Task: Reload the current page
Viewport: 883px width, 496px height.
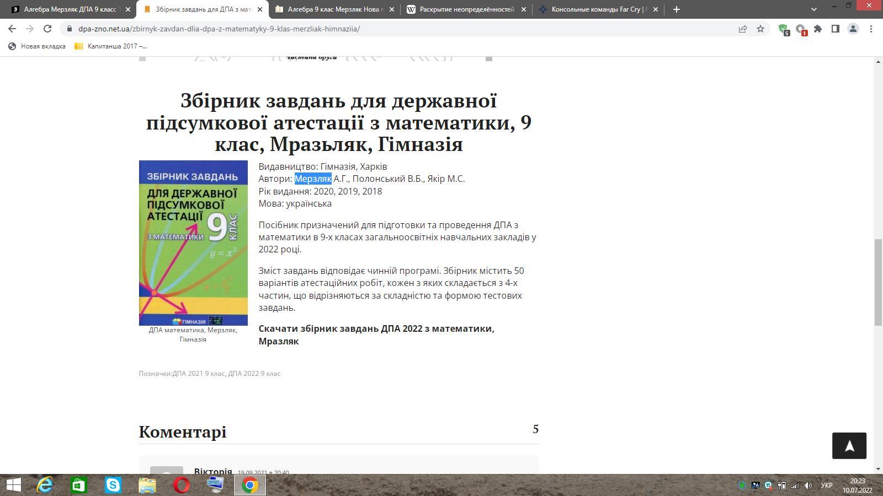Action: [47, 29]
